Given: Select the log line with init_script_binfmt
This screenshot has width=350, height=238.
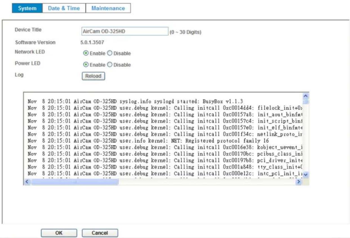Looking at the screenshot, I should pos(165,121).
